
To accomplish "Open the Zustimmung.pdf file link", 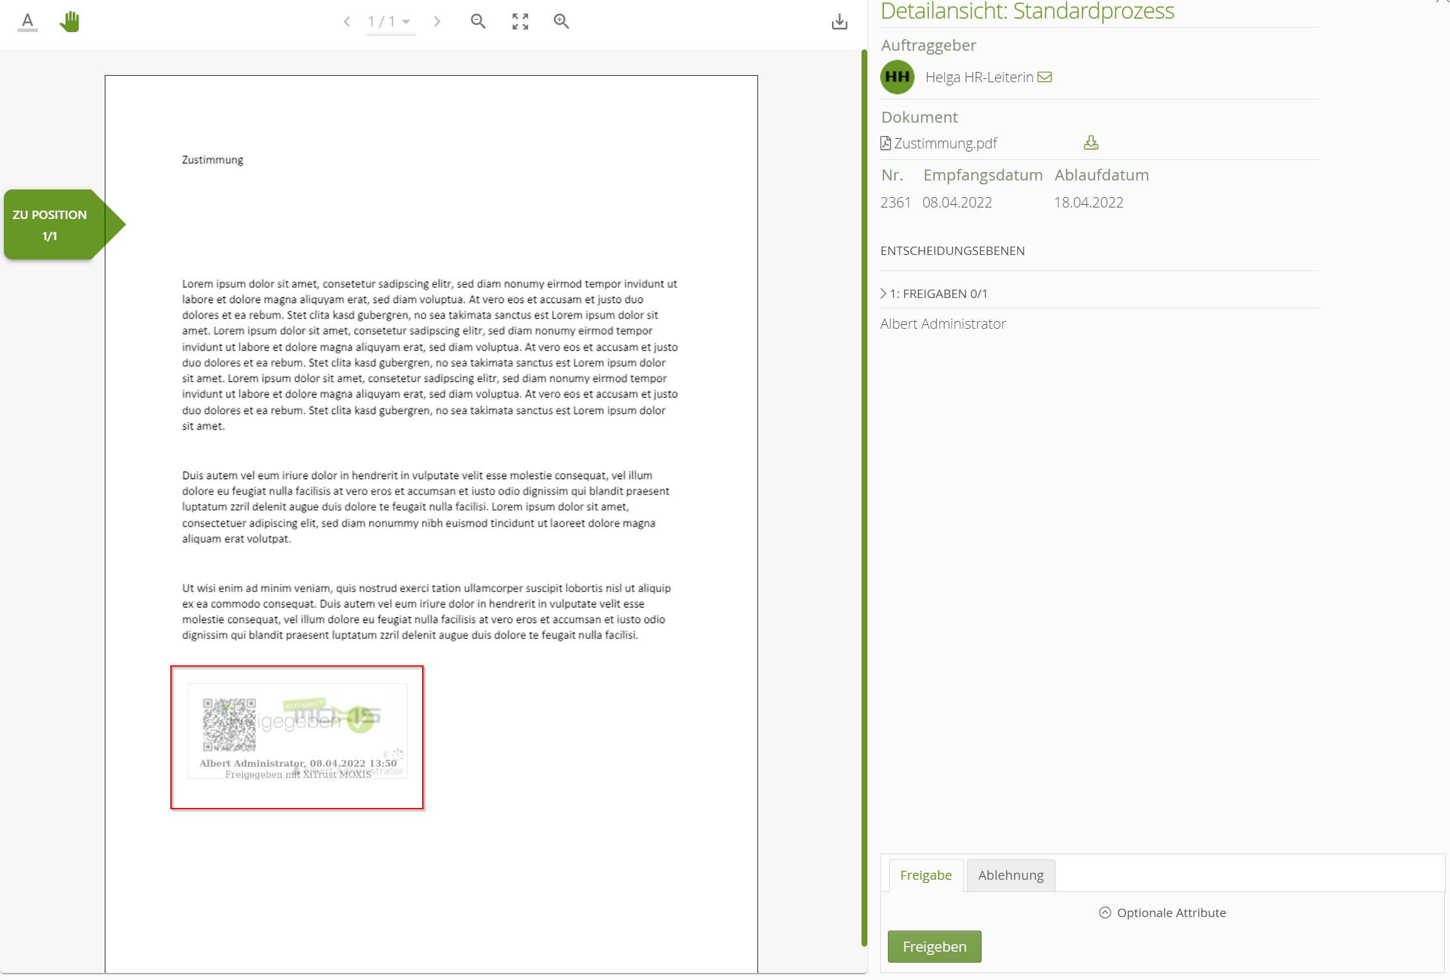I will (x=944, y=143).
